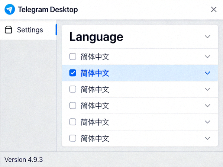Collapse the Language section header chevron

click(207, 36)
